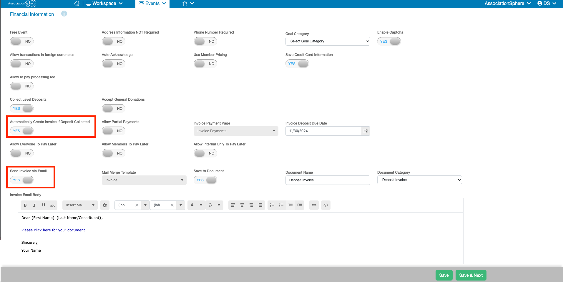The height and width of the screenshot is (282, 563).
Task: Align text left in editor
Action: (233, 205)
